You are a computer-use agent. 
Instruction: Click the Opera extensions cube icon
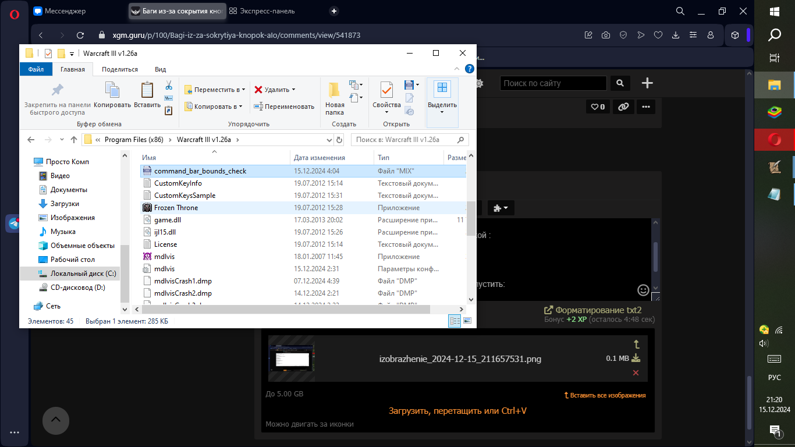(x=735, y=35)
